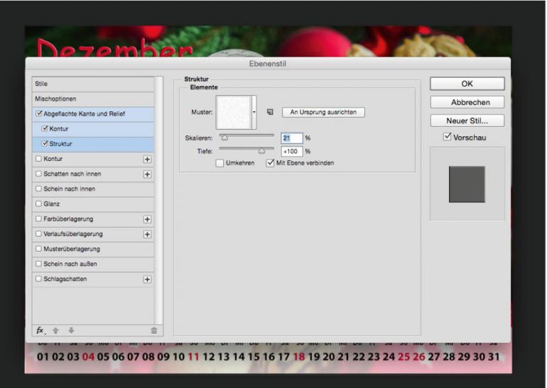The height and width of the screenshot is (388, 547).
Task: Enable Schein nach außen checkbox
Action: 39,264
